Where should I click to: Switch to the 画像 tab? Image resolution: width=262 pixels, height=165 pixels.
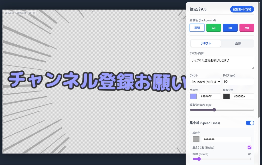(238, 43)
